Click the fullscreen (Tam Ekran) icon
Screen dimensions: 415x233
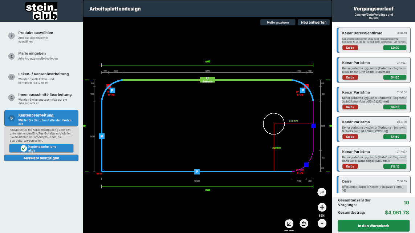[289, 223]
